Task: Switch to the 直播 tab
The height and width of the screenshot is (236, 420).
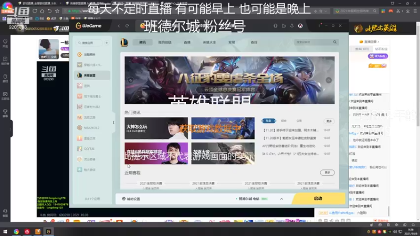Action: click(x=187, y=42)
